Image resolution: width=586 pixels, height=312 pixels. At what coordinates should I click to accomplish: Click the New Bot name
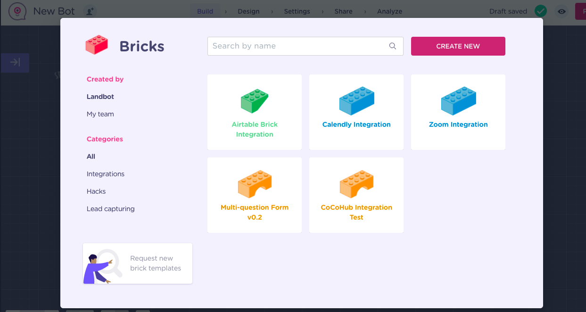[x=54, y=11]
